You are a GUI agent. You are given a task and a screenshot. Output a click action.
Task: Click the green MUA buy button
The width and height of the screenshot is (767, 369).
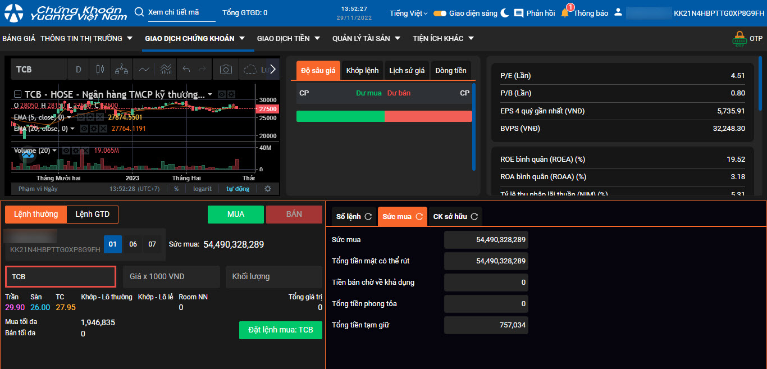pos(236,214)
